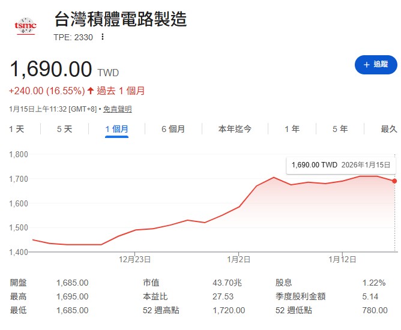
Task: Click the 52 週高點 label
Action: [x=161, y=310]
